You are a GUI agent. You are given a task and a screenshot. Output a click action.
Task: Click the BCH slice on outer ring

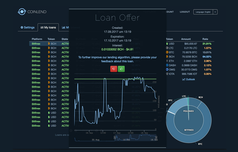click(x=196, y=102)
